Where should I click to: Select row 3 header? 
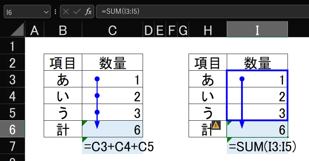[x=13, y=79]
